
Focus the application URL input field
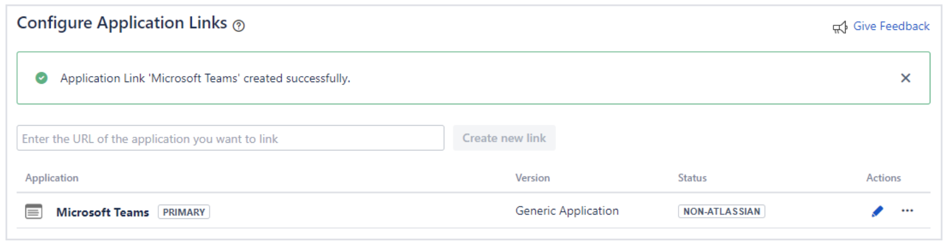tap(230, 138)
